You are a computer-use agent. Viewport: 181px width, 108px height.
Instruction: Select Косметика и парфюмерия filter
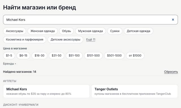[25, 40]
